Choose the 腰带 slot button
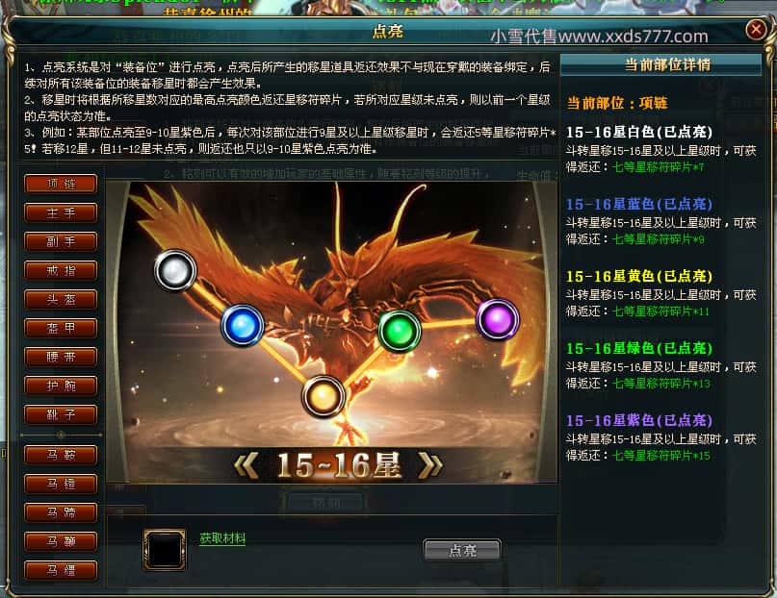This screenshot has height=598, width=777. pos(61,357)
